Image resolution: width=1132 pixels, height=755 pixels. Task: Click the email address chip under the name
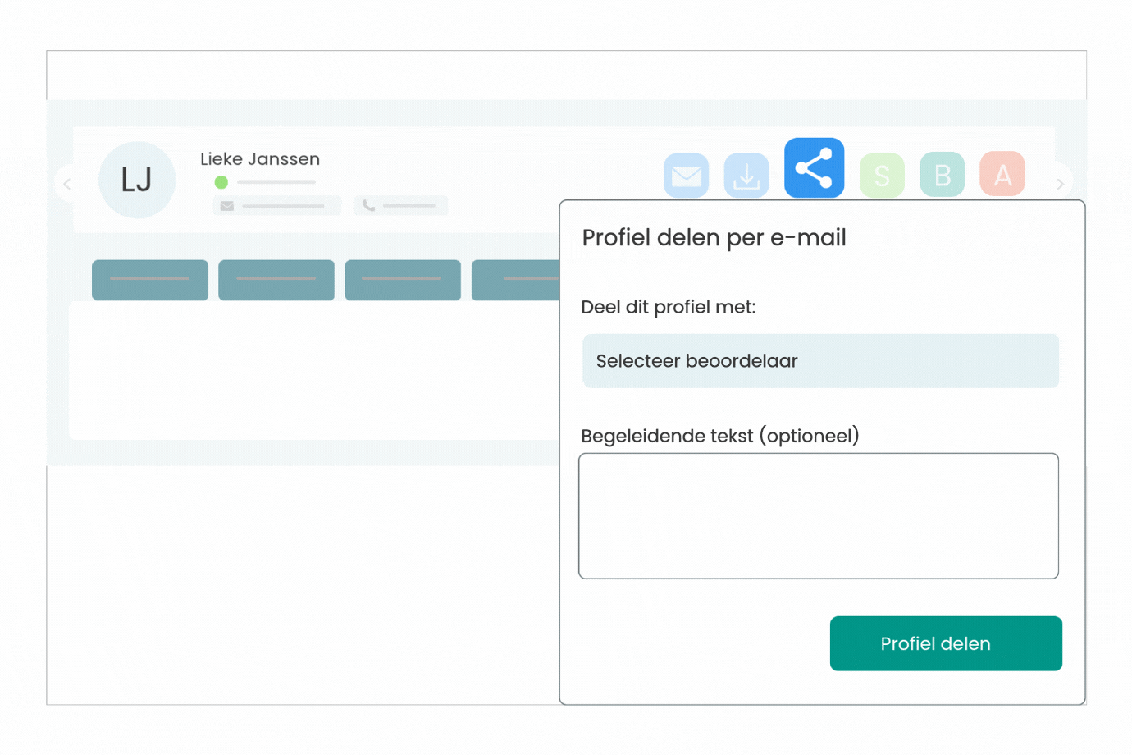pos(276,205)
